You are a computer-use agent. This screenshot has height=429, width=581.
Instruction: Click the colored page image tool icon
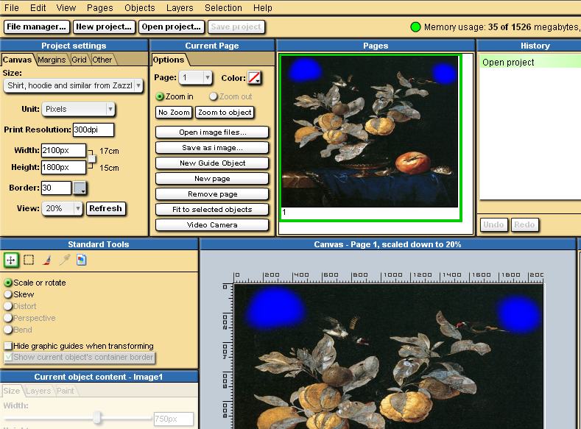[x=82, y=260]
